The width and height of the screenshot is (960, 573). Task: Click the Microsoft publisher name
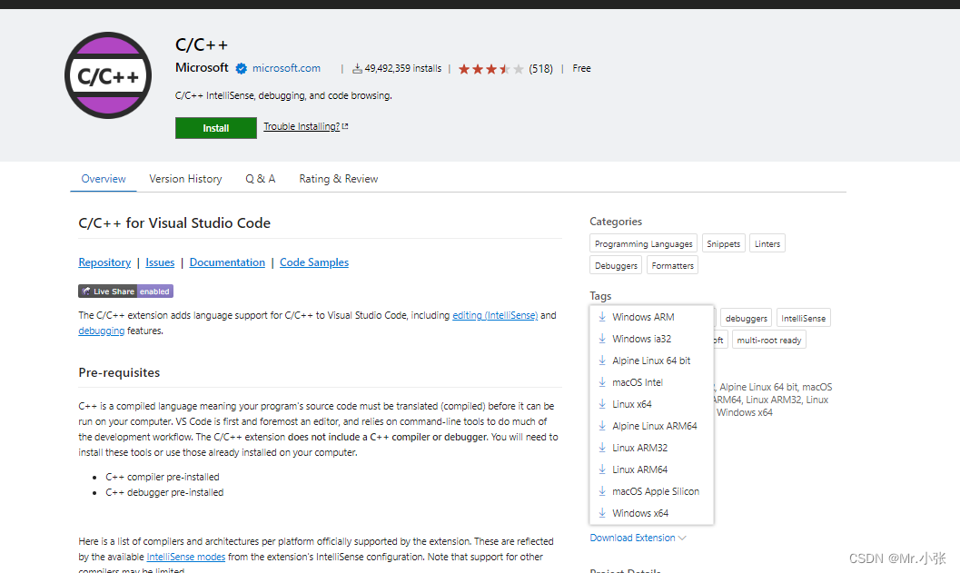click(x=202, y=67)
